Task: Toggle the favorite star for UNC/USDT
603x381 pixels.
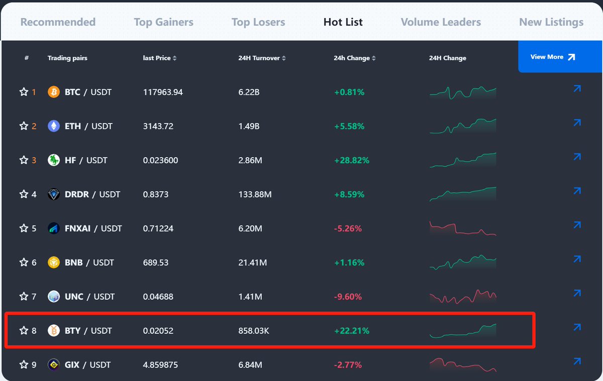Action: click(x=23, y=296)
